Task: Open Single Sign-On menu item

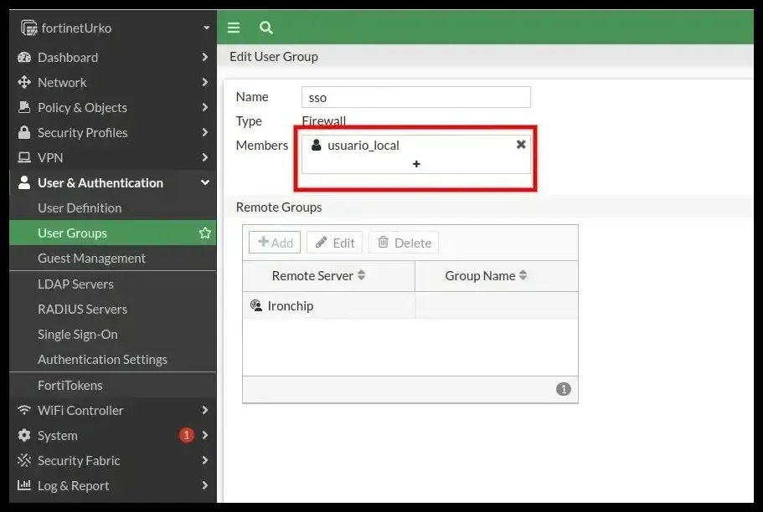Action: tap(112, 335)
